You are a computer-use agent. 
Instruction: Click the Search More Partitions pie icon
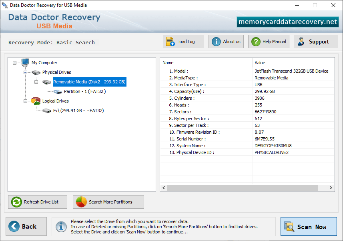click(81, 202)
